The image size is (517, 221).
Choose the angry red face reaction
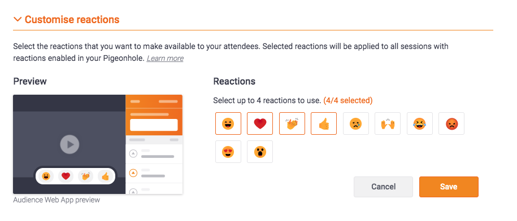(451, 123)
